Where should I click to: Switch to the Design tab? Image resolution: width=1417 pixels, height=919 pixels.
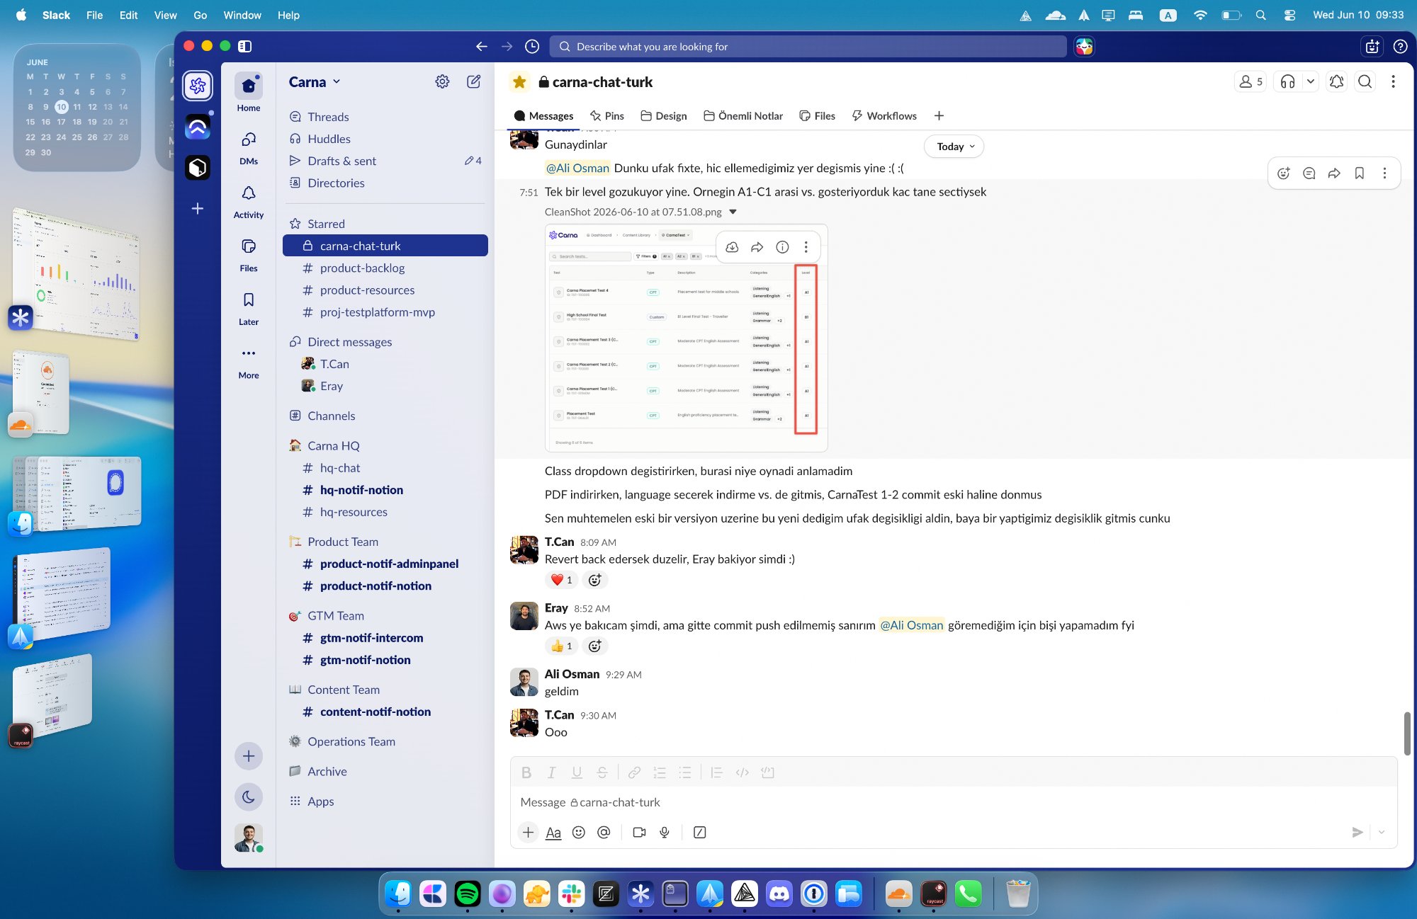664,115
